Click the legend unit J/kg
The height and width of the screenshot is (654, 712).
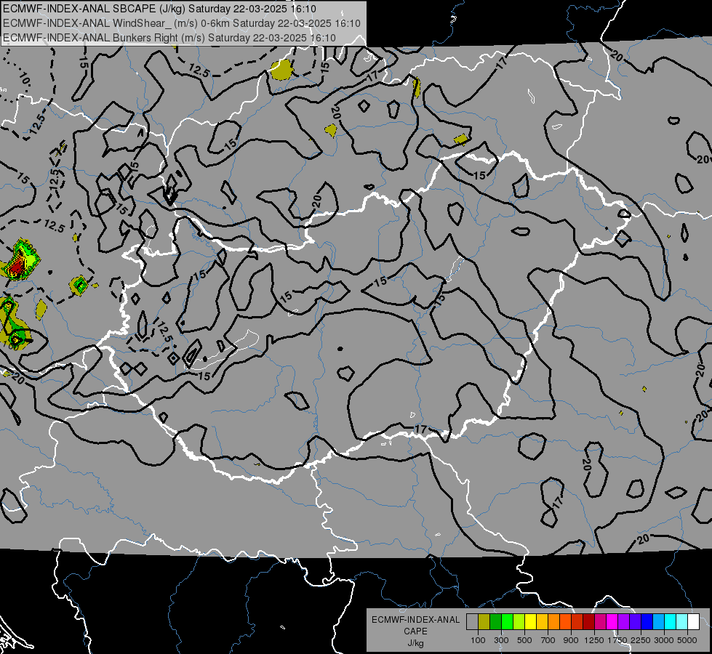coord(415,643)
